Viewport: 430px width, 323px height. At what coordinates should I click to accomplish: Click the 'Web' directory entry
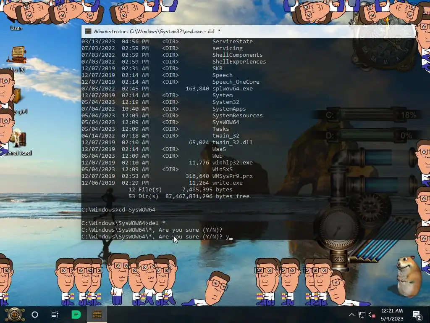218,156
